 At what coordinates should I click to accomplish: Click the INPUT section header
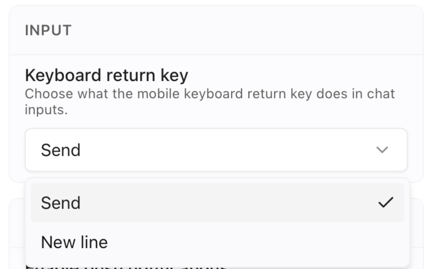point(49,30)
